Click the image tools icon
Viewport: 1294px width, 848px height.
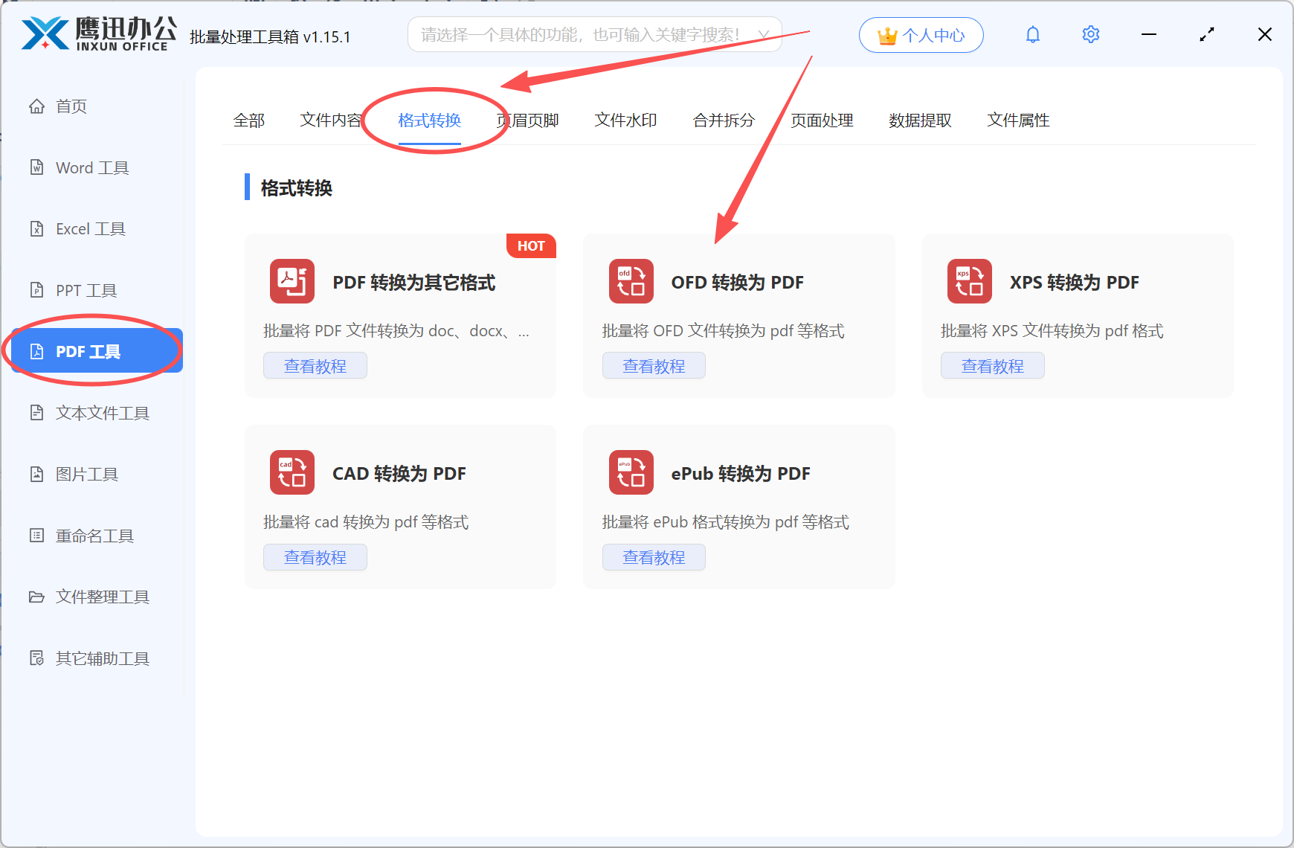coord(36,474)
